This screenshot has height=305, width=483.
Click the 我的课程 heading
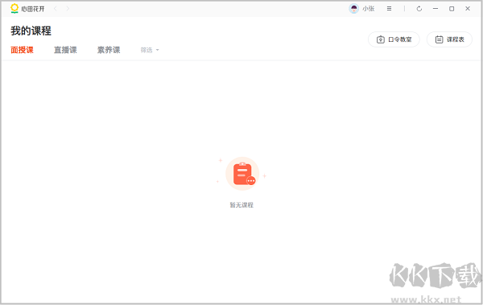[x=31, y=31]
